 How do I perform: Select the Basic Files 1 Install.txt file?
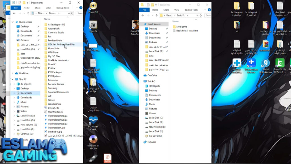[187, 30]
